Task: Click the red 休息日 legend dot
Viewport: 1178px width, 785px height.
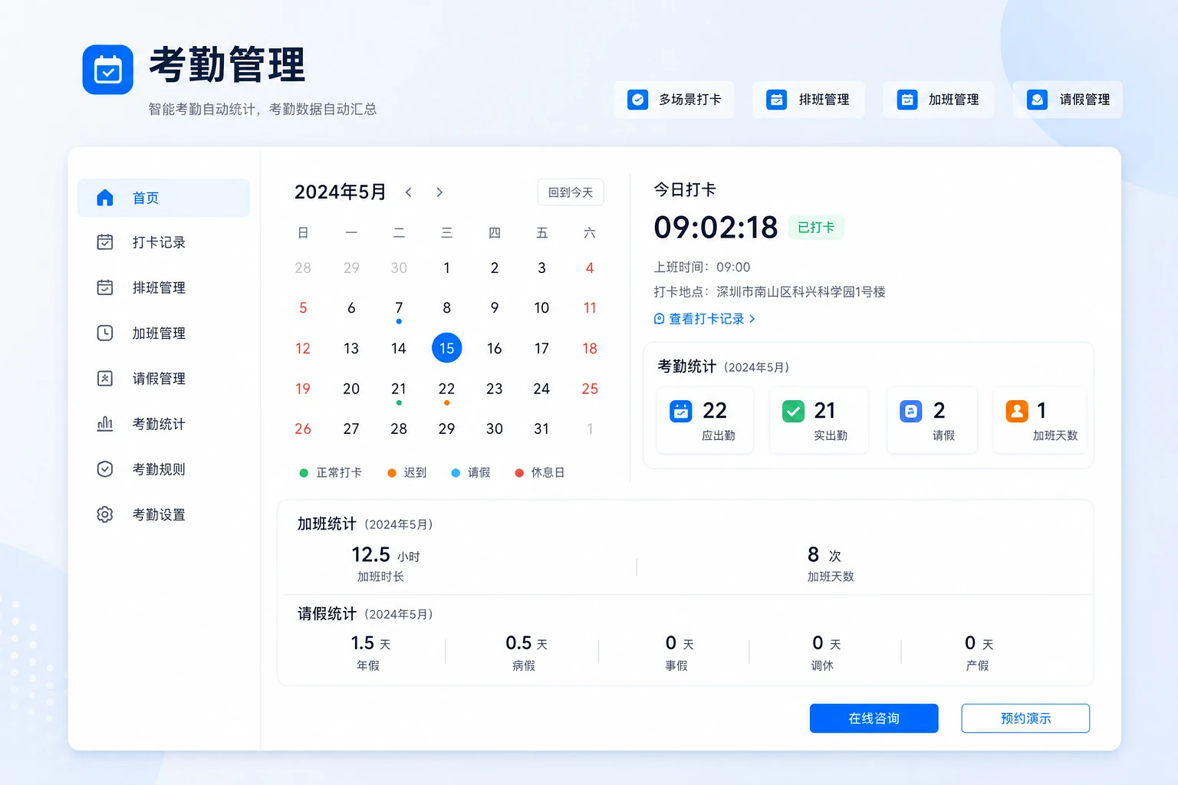Action: point(519,473)
